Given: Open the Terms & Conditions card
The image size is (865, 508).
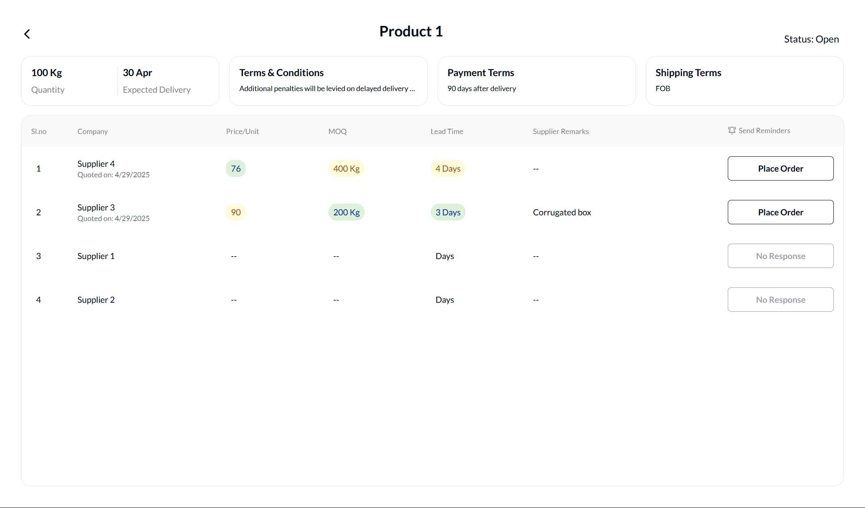Looking at the screenshot, I should click(x=328, y=81).
